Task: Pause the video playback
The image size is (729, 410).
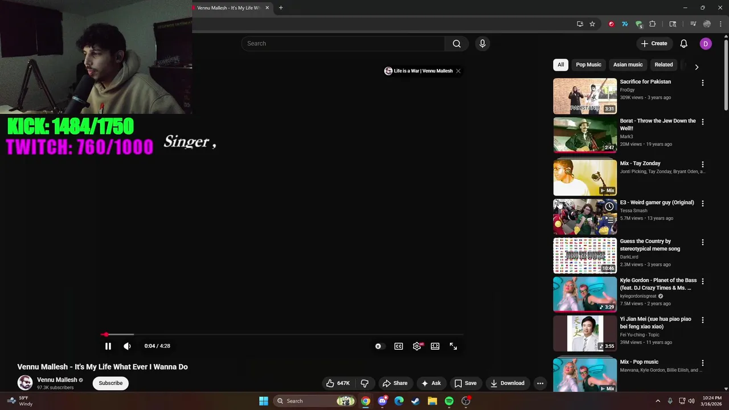Action: [x=108, y=346]
